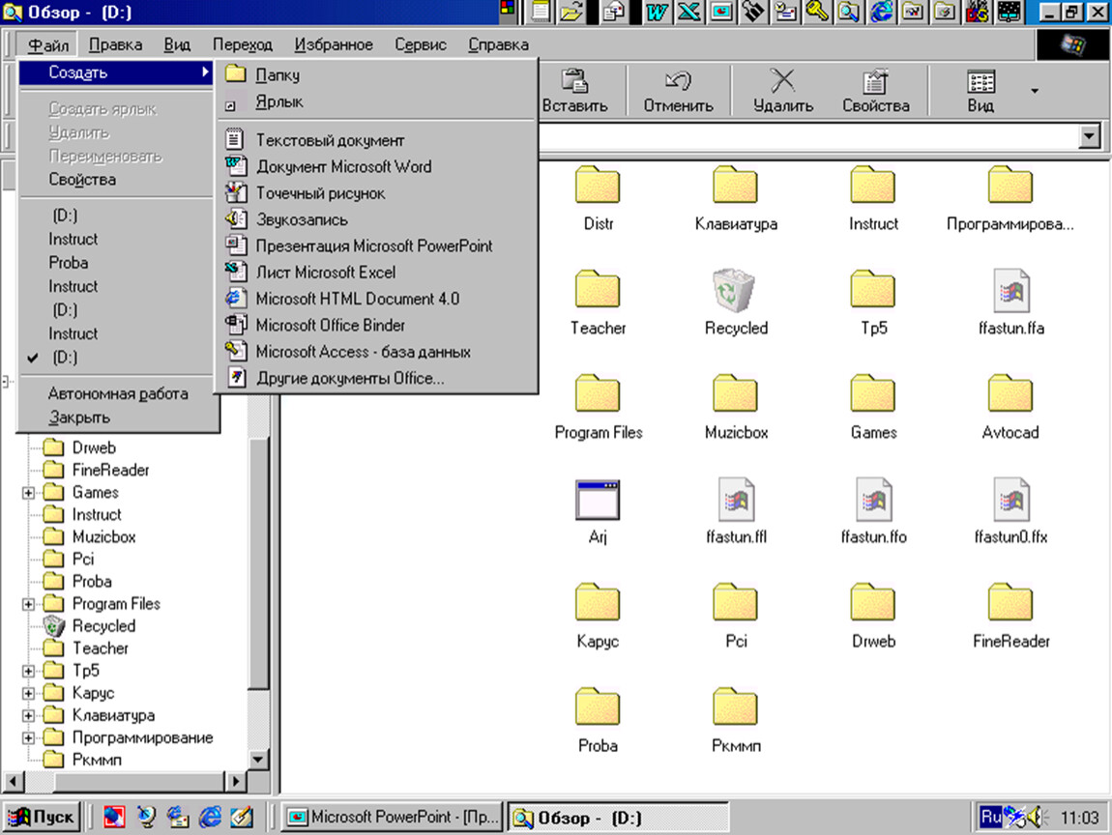This screenshot has width=1112, height=835.
Task: Open the Правка menu
Action: click(115, 44)
